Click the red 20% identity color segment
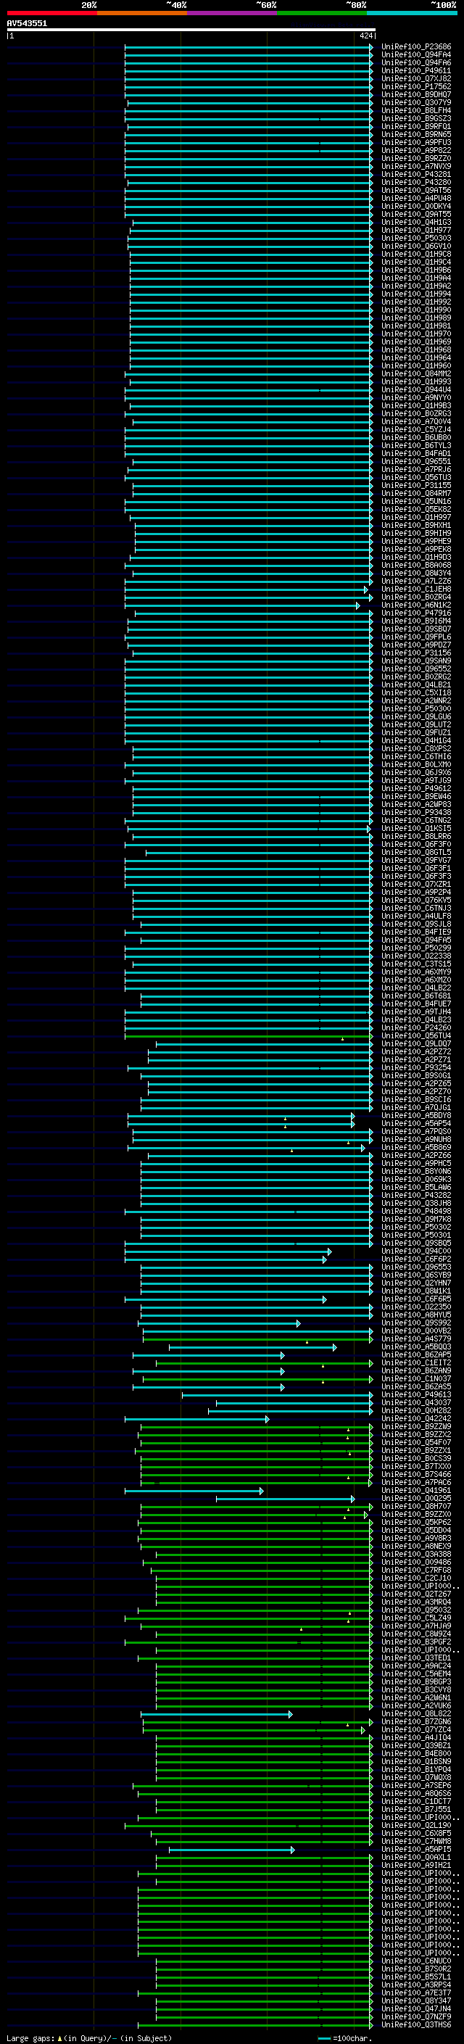 tap(51, 14)
